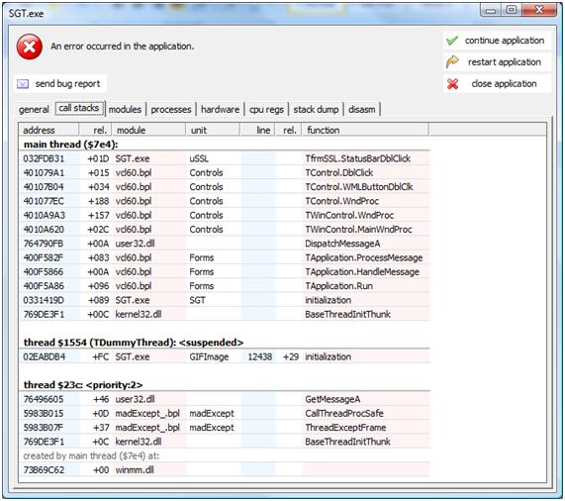
Task: Select the TApplication.Run call stack row
Action: 225,286
